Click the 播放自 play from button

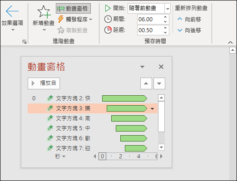point(44,83)
